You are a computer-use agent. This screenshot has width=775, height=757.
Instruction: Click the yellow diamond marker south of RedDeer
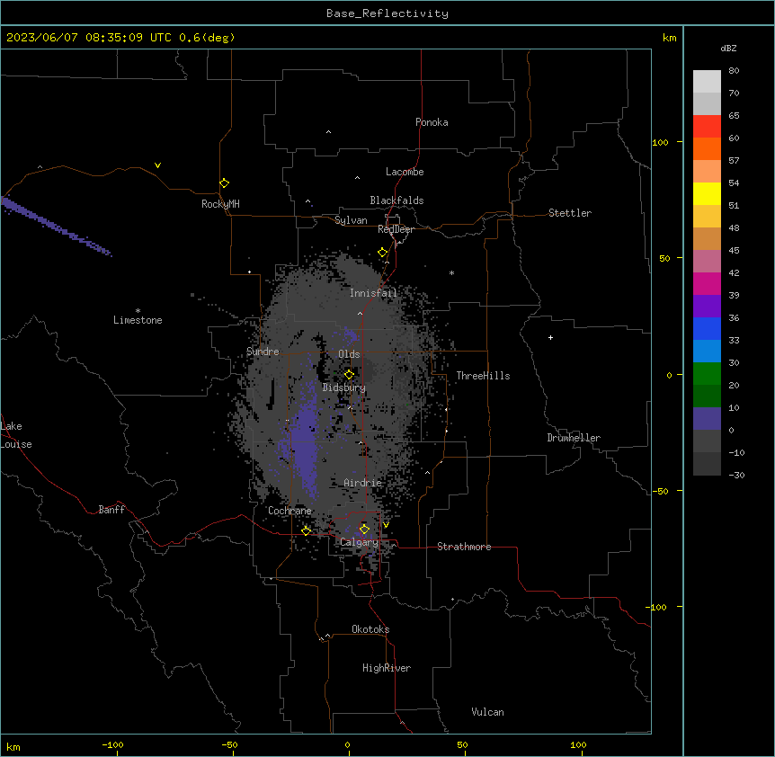pos(383,253)
